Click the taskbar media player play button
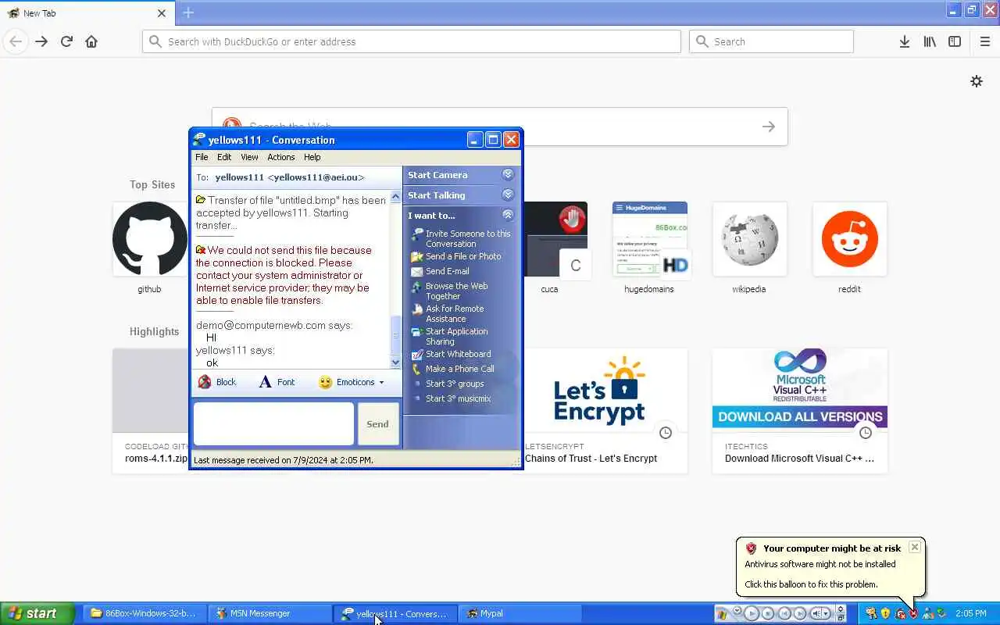Image resolution: width=1000 pixels, height=625 pixels. tap(752, 613)
